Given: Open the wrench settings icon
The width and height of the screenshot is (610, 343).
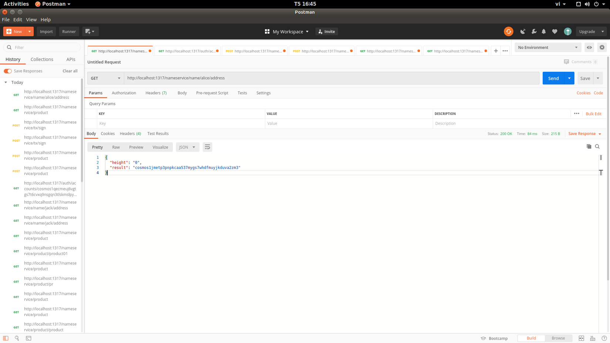Looking at the screenshot, I should [534, 31].
